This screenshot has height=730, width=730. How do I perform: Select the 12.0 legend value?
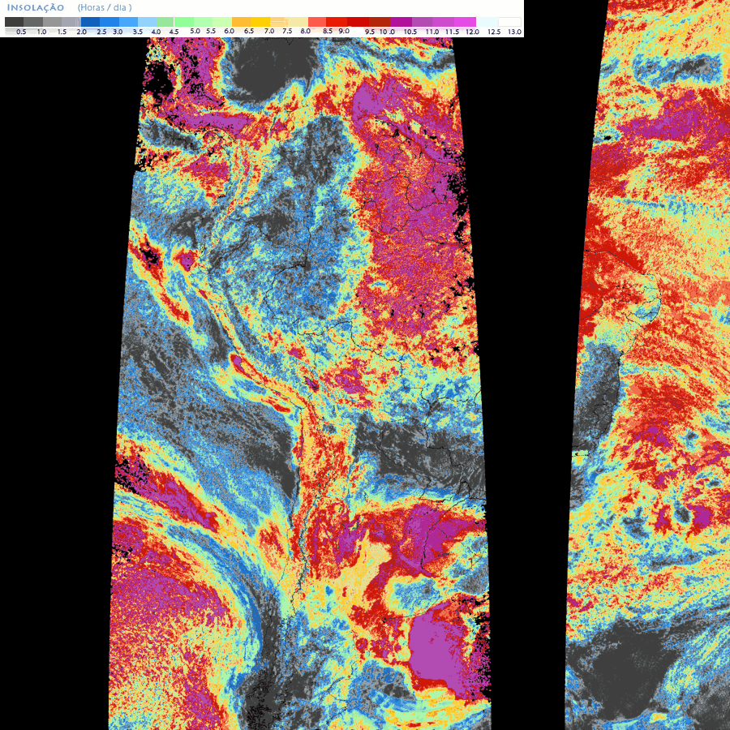click(472, 32)
